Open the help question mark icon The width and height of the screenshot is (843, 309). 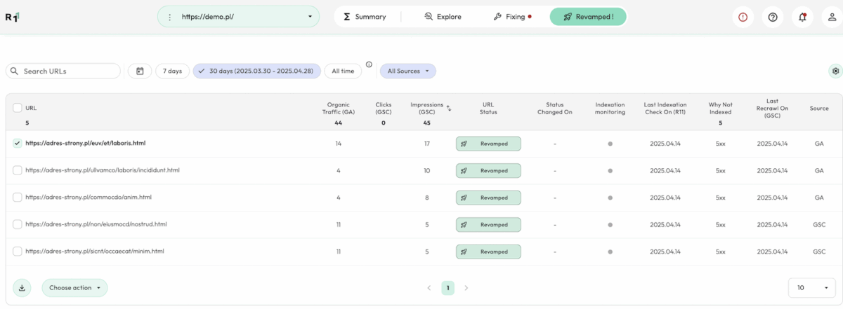773,17
